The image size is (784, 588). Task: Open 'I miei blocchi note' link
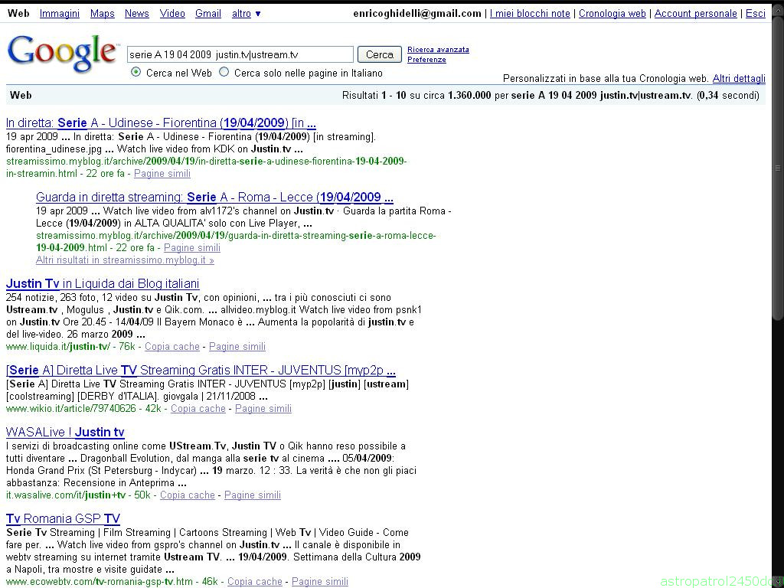coord(530,14)
